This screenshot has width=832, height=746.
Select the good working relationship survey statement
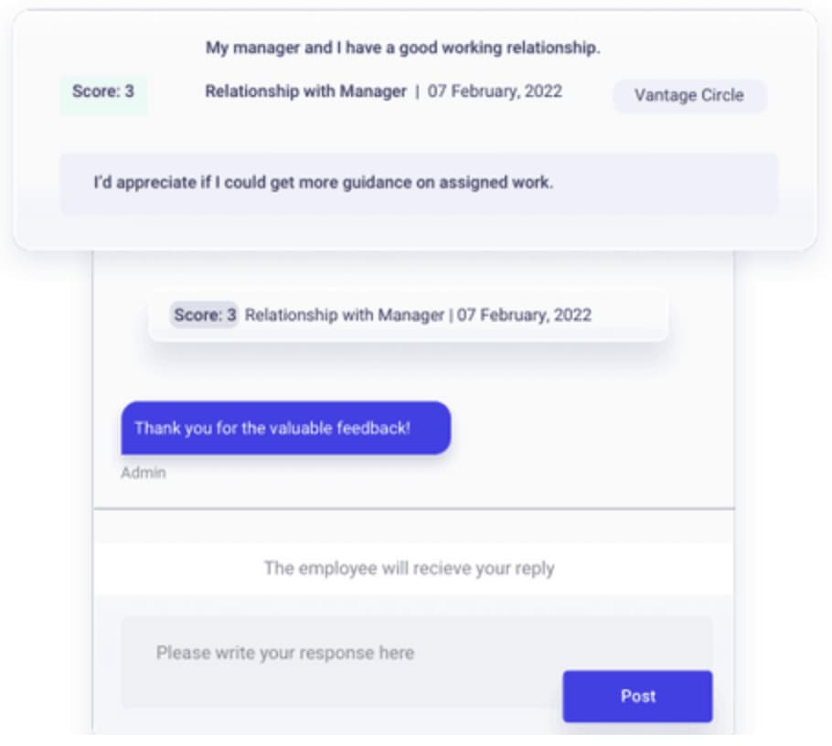(x=402, y=48)
